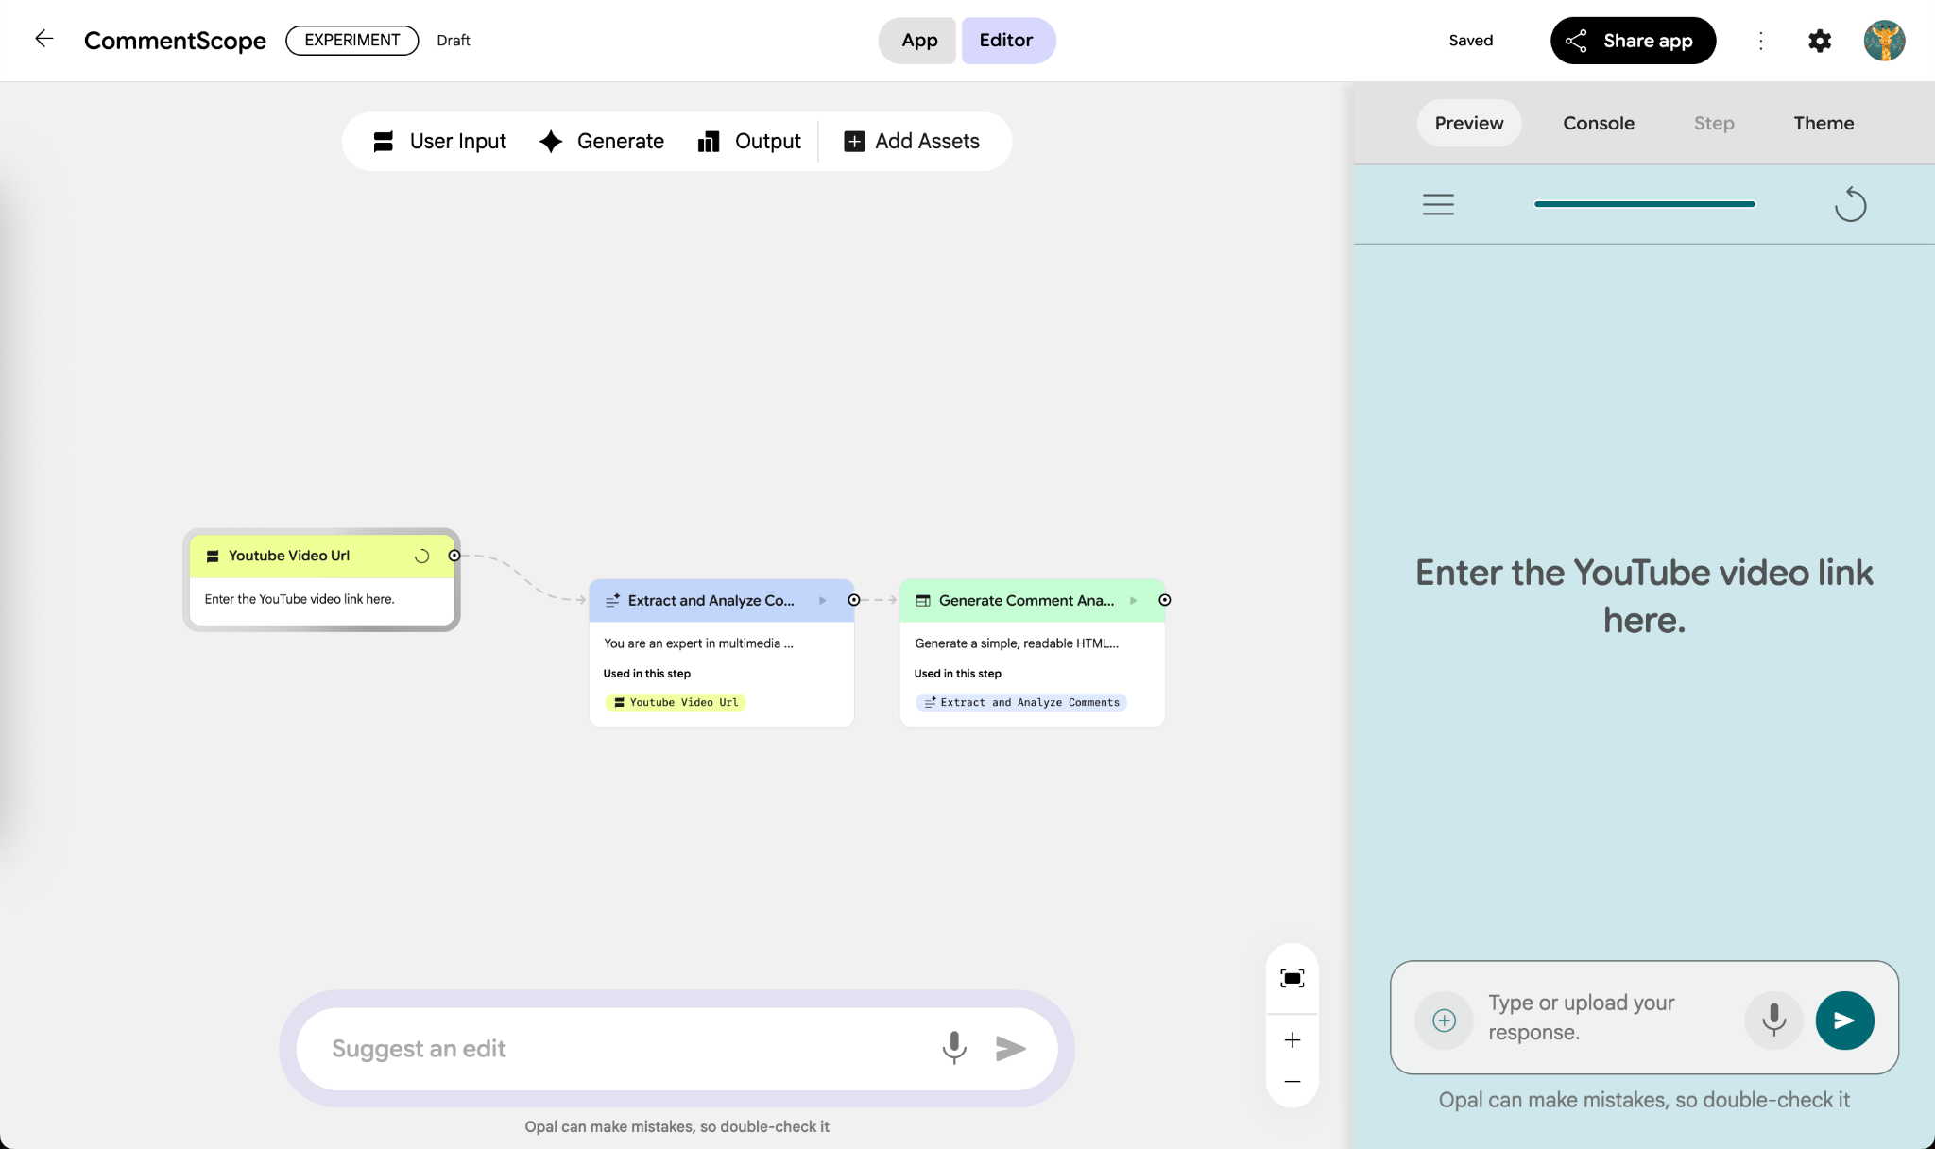Open the hamburger menu in the Preview panel
Image resolution: width=1935 pixels, height=1149 pixels.
tap(1438, 204)
